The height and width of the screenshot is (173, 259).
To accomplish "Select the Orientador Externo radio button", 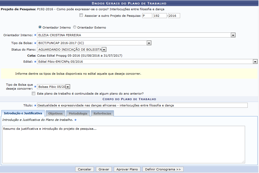I will click(75, 27).
